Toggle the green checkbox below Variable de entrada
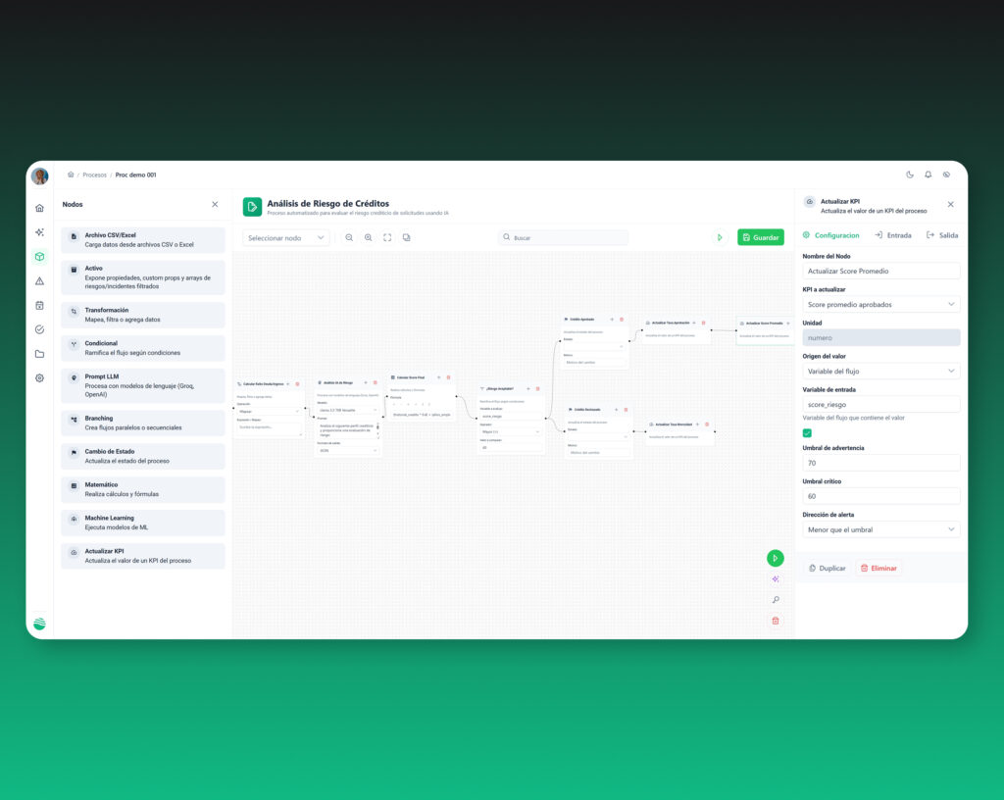The image size is (1004, 800). pos(807,433)
